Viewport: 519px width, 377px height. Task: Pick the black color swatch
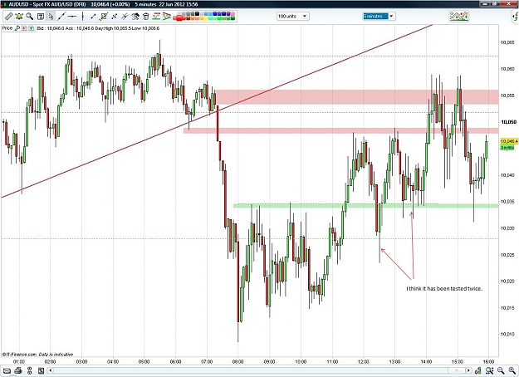[x=197, y=14]
